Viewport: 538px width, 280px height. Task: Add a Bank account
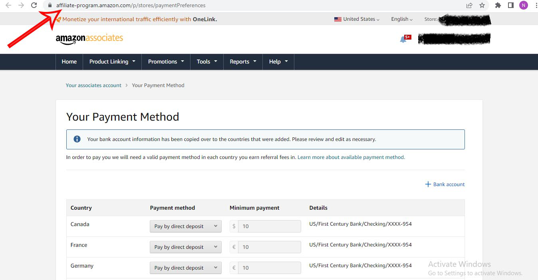(x=445, y=184)
